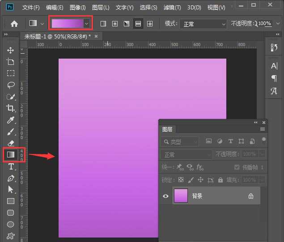The width and height of the screenshot is (284, 242).
Task: Select the Gradient tool
Action: (10, 155)
